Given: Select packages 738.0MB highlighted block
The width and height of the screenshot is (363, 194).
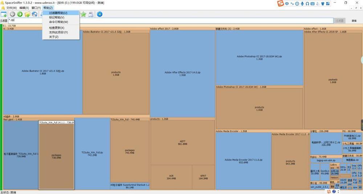Looking at the screenshot, I should 56,156.
